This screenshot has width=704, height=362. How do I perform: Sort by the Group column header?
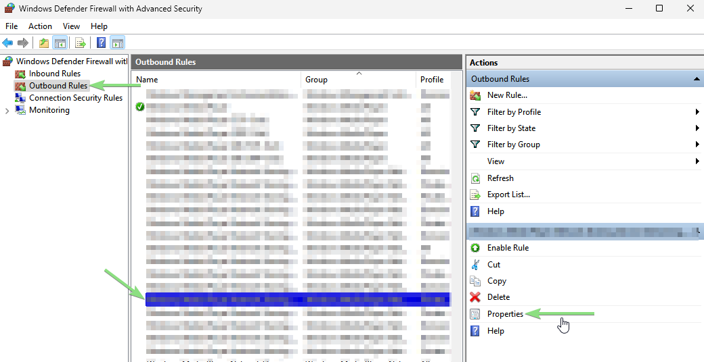317,80
